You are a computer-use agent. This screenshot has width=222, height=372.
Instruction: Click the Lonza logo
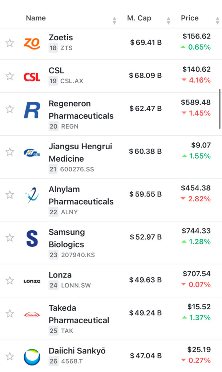32,281
